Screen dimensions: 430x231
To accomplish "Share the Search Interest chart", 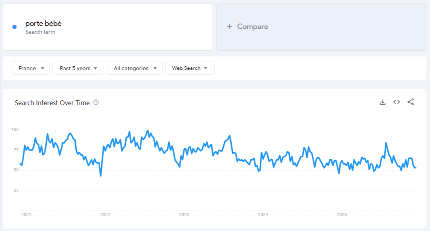I will click(410, 102).
